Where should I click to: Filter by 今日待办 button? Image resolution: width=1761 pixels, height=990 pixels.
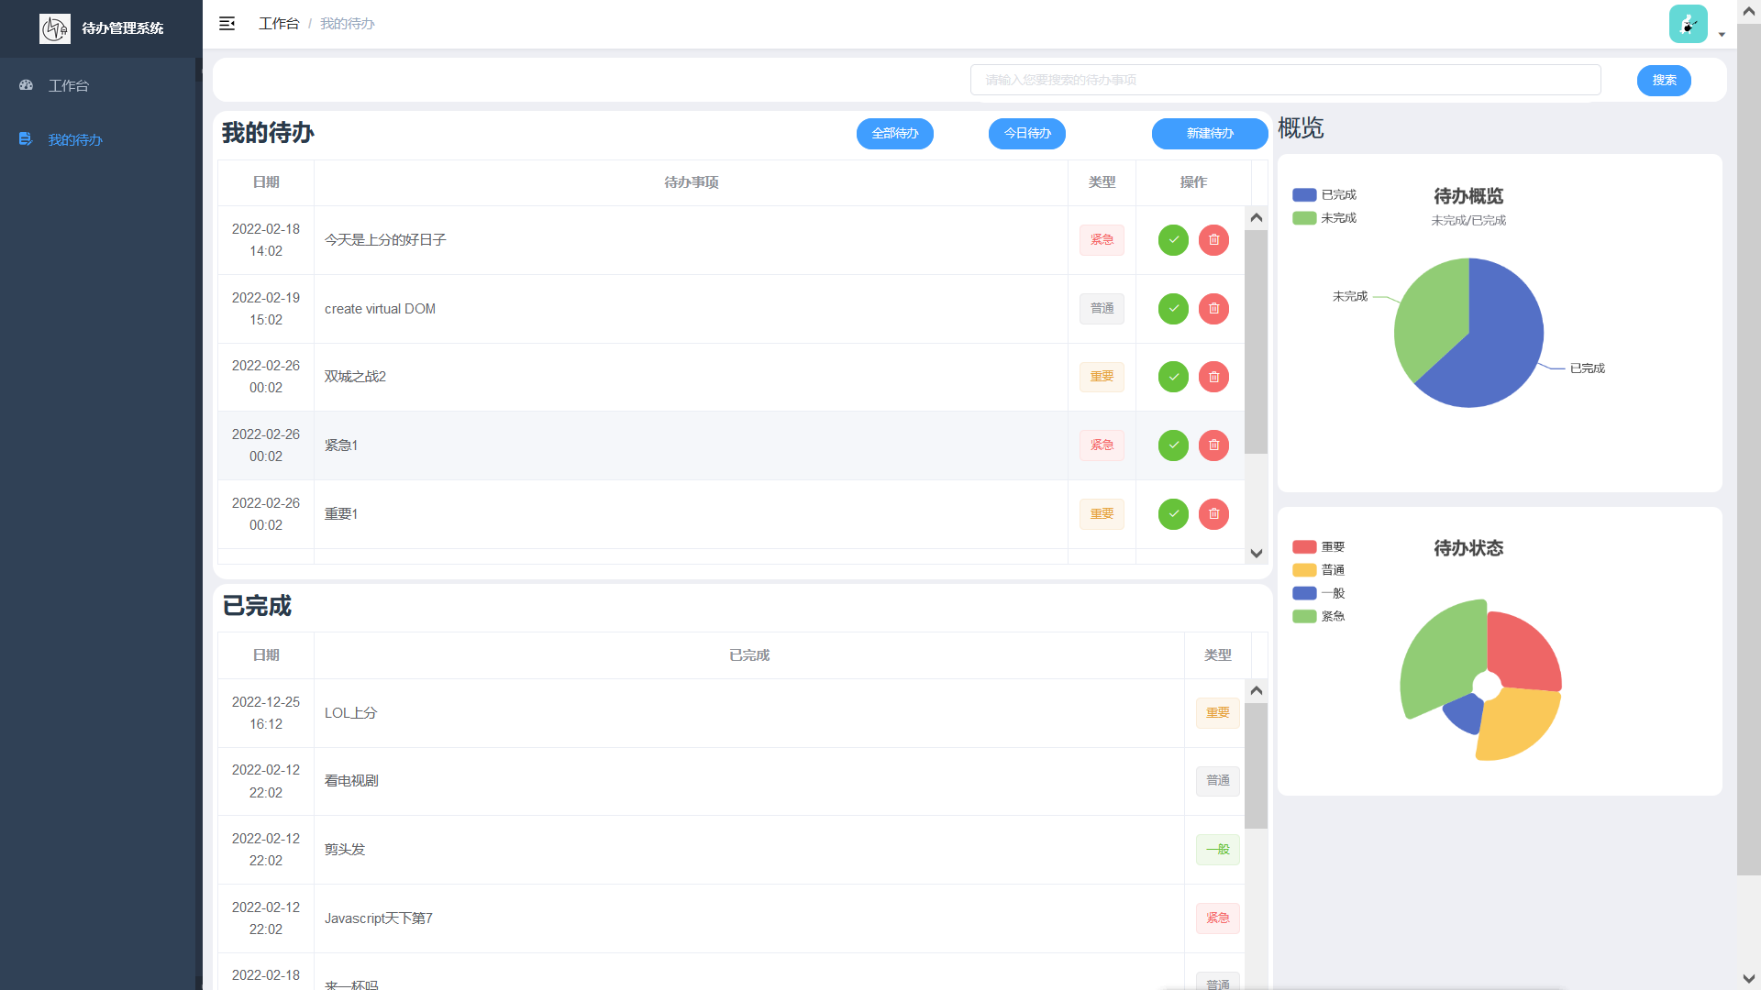(x=1027, y=134)
